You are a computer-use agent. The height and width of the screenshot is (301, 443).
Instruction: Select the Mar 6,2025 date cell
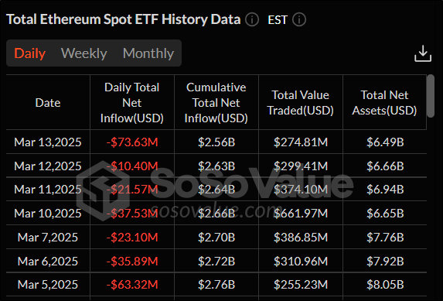coord(48,261)
